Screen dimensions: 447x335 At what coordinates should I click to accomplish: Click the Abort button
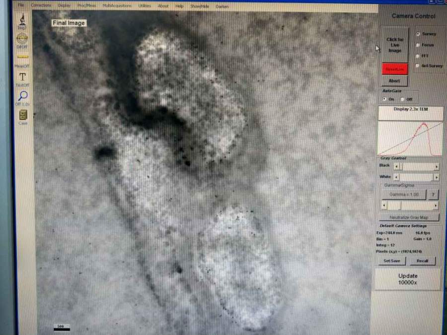click(x=394, y=81)
